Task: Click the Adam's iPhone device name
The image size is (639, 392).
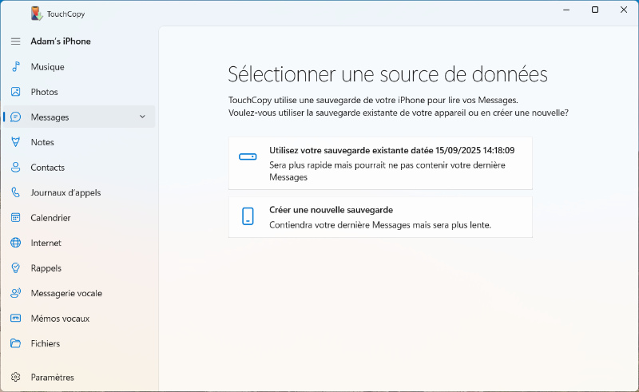Action: (x=61, y=42)
